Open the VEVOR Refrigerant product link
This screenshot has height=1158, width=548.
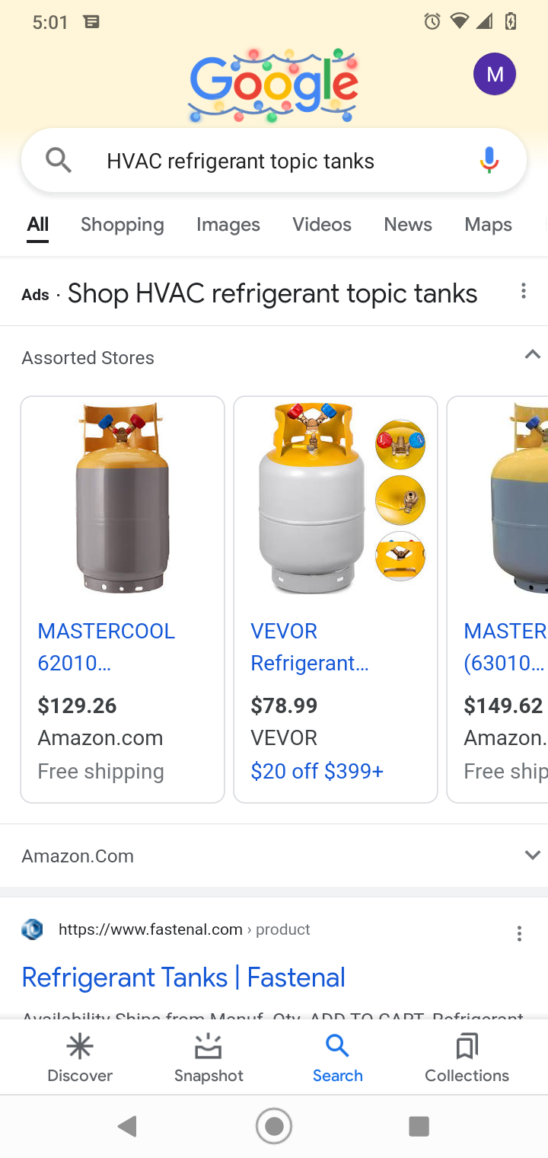pyautogui.click(x=309, y=647)
